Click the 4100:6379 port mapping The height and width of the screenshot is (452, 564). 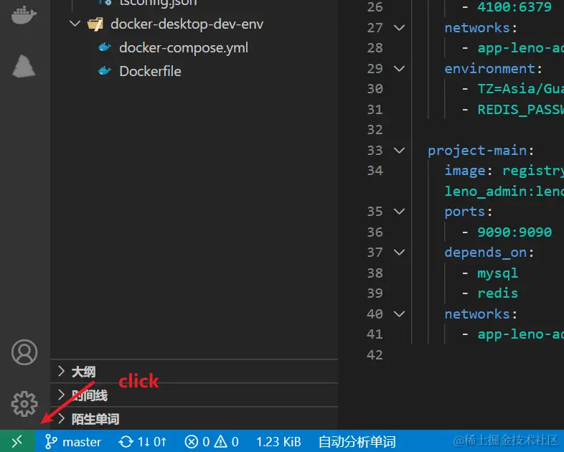514,7
